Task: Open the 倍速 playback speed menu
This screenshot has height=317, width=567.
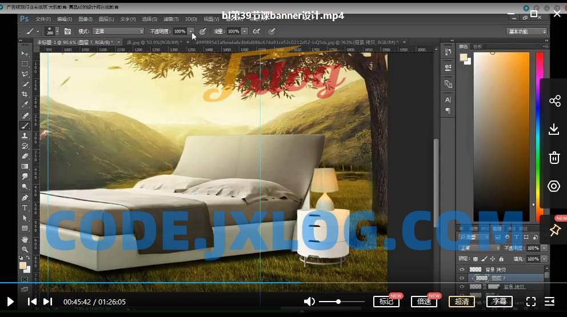Action: [x=424, y=302]
